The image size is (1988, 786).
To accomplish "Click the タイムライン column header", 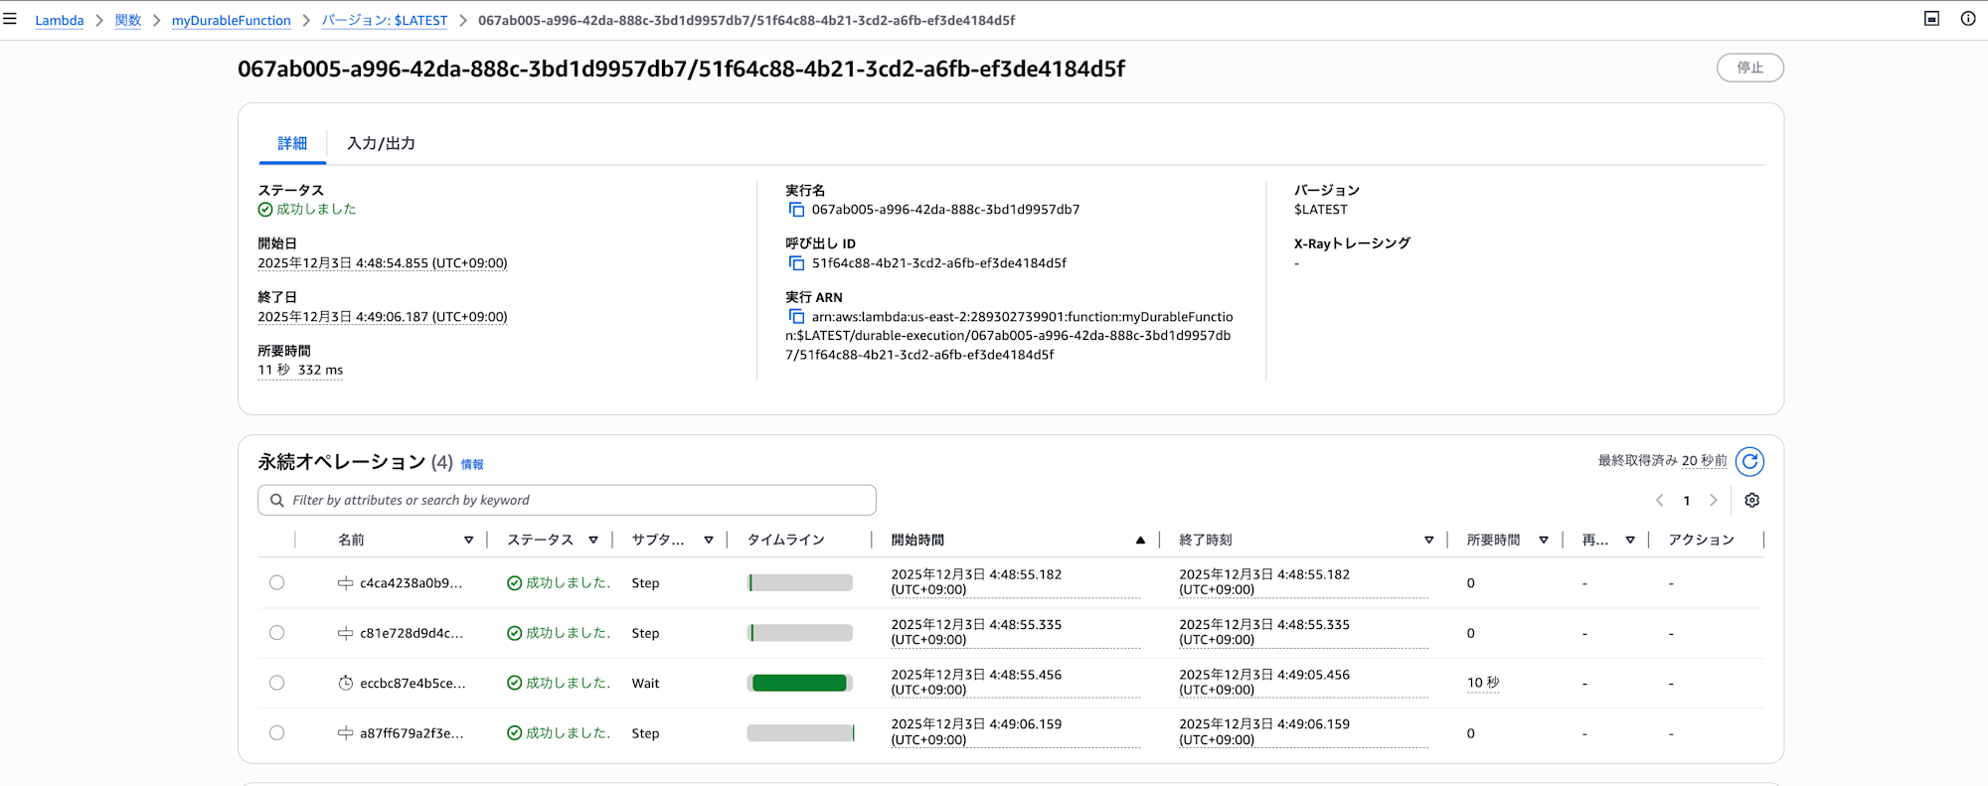I will (x=786, y=541).
